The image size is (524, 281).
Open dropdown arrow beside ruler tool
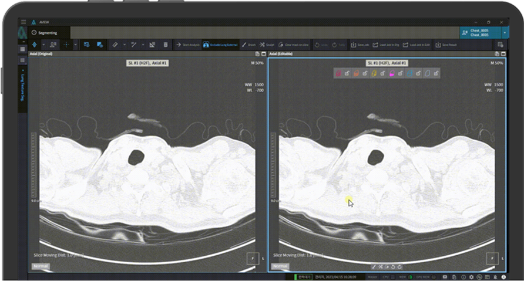[x=124, y=45]
